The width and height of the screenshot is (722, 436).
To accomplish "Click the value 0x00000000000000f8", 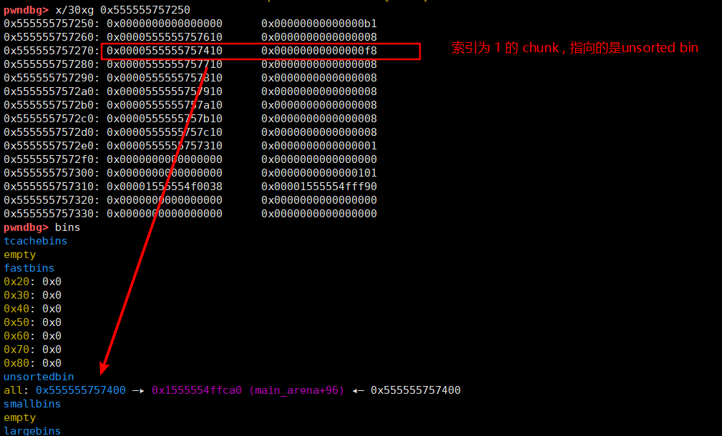I will [x=319, y=51].
